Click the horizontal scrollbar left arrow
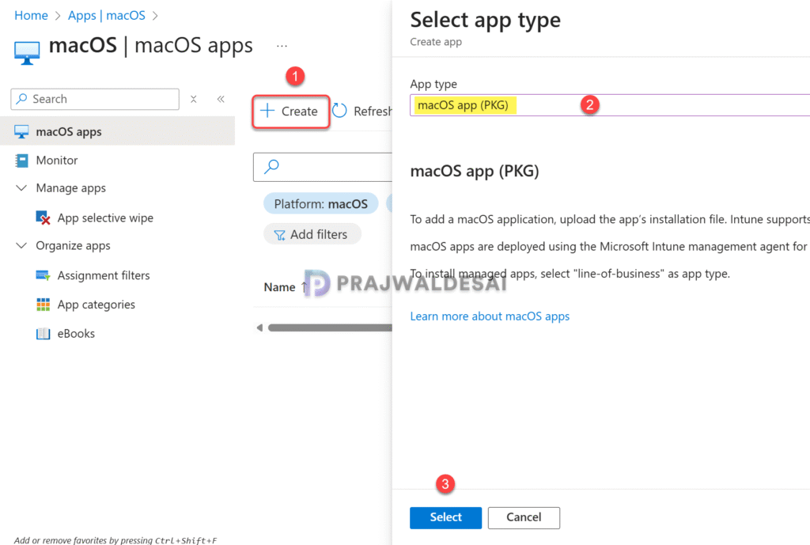Screen dimensions: 810x545 pyautogui.click(x=259, y=327)
